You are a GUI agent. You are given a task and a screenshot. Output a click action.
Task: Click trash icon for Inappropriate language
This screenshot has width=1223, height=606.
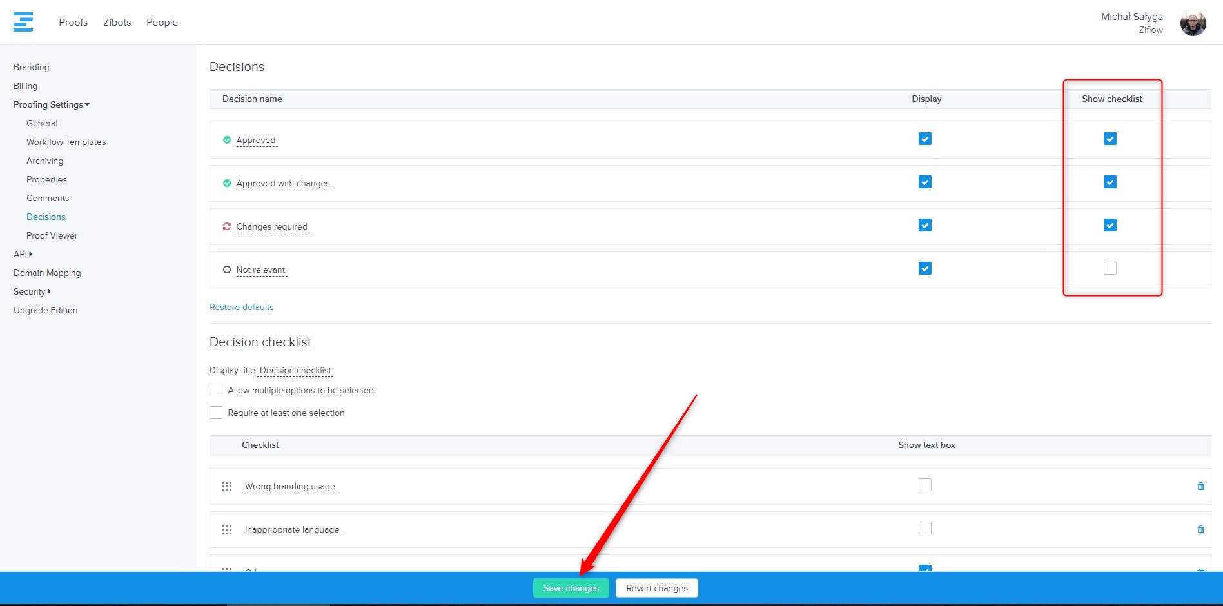click(1200, 529)
